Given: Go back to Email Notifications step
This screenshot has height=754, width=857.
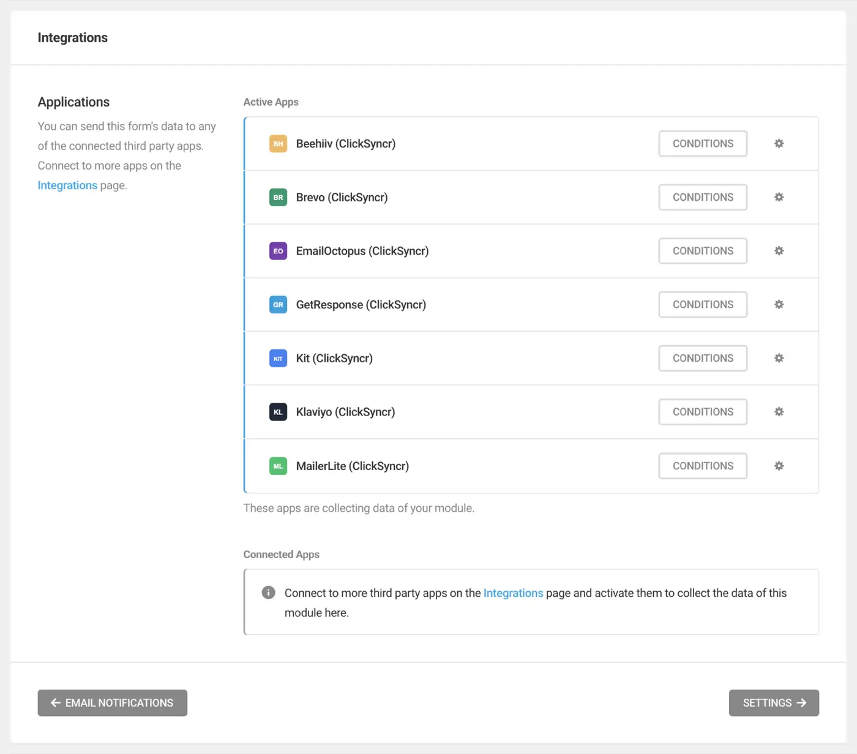Looking at the screenshot, I should (113, 703).
